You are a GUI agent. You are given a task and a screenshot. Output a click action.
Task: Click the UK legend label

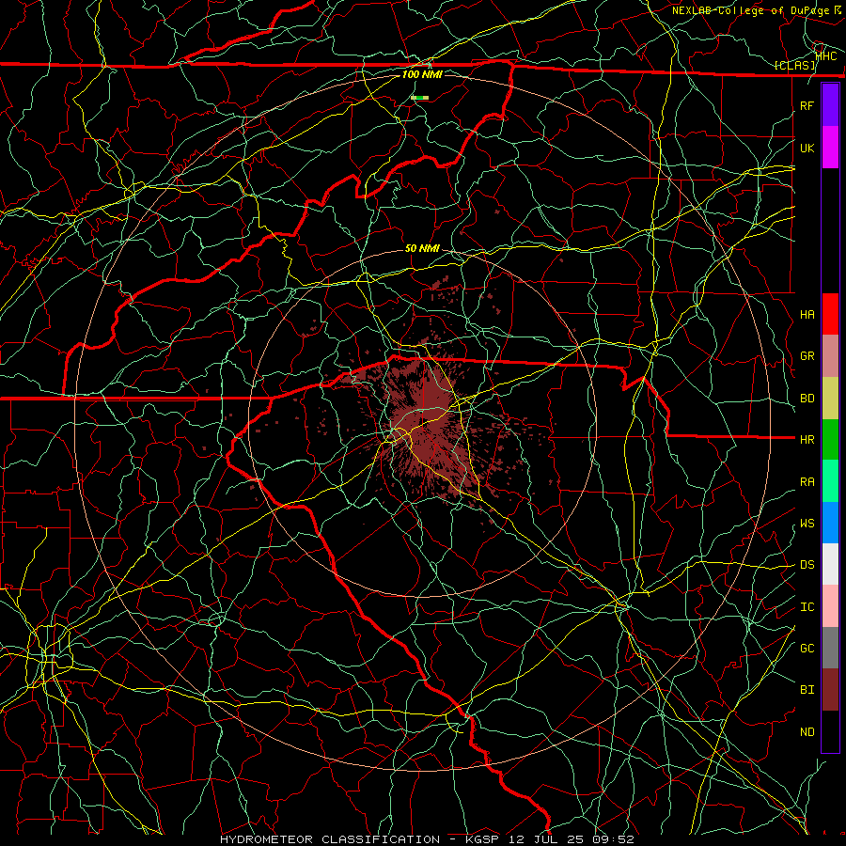807,148
